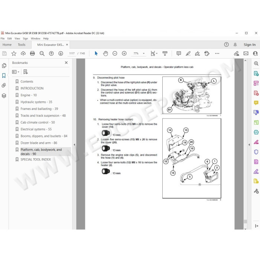Collapse right tools pane arrow
The width and height of the screenshot is (260, 260).
tap(249, 144)
